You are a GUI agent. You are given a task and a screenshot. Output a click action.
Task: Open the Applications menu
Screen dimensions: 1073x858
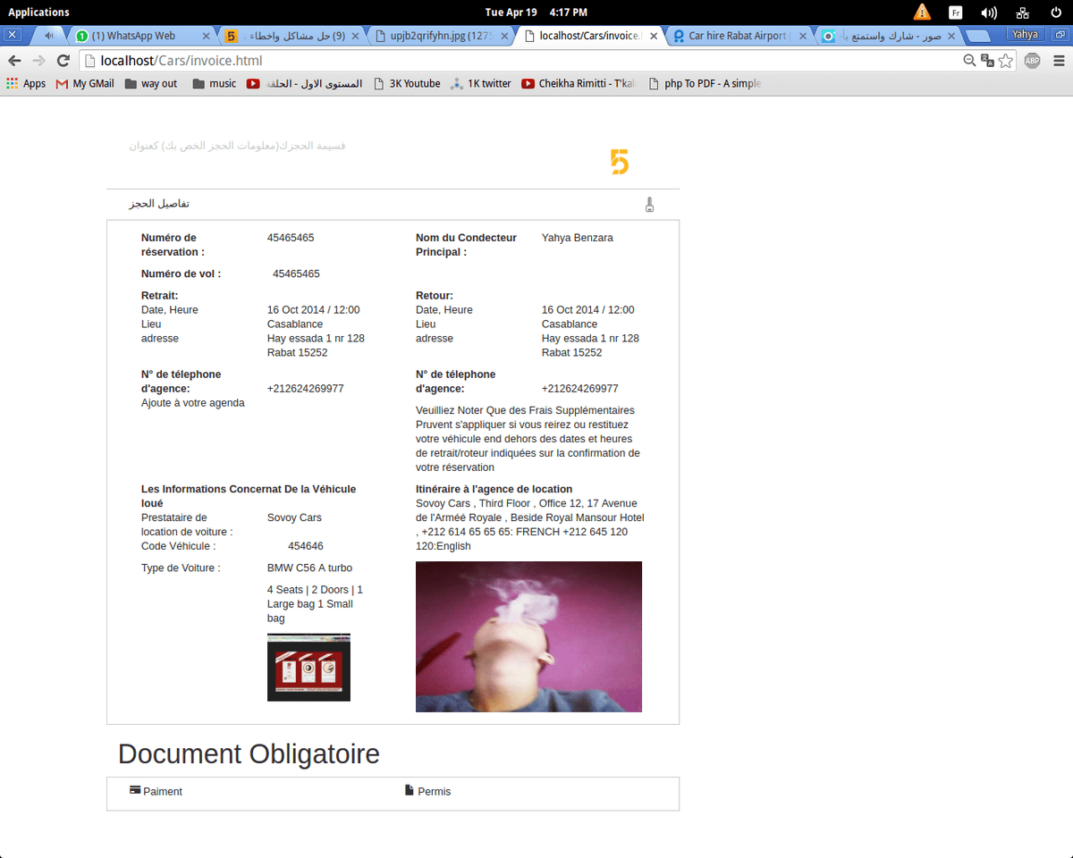[38, 12]
